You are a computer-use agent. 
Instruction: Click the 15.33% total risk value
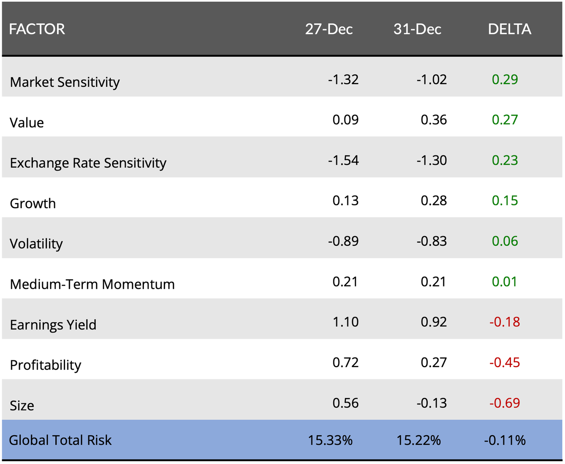(330, 441)
